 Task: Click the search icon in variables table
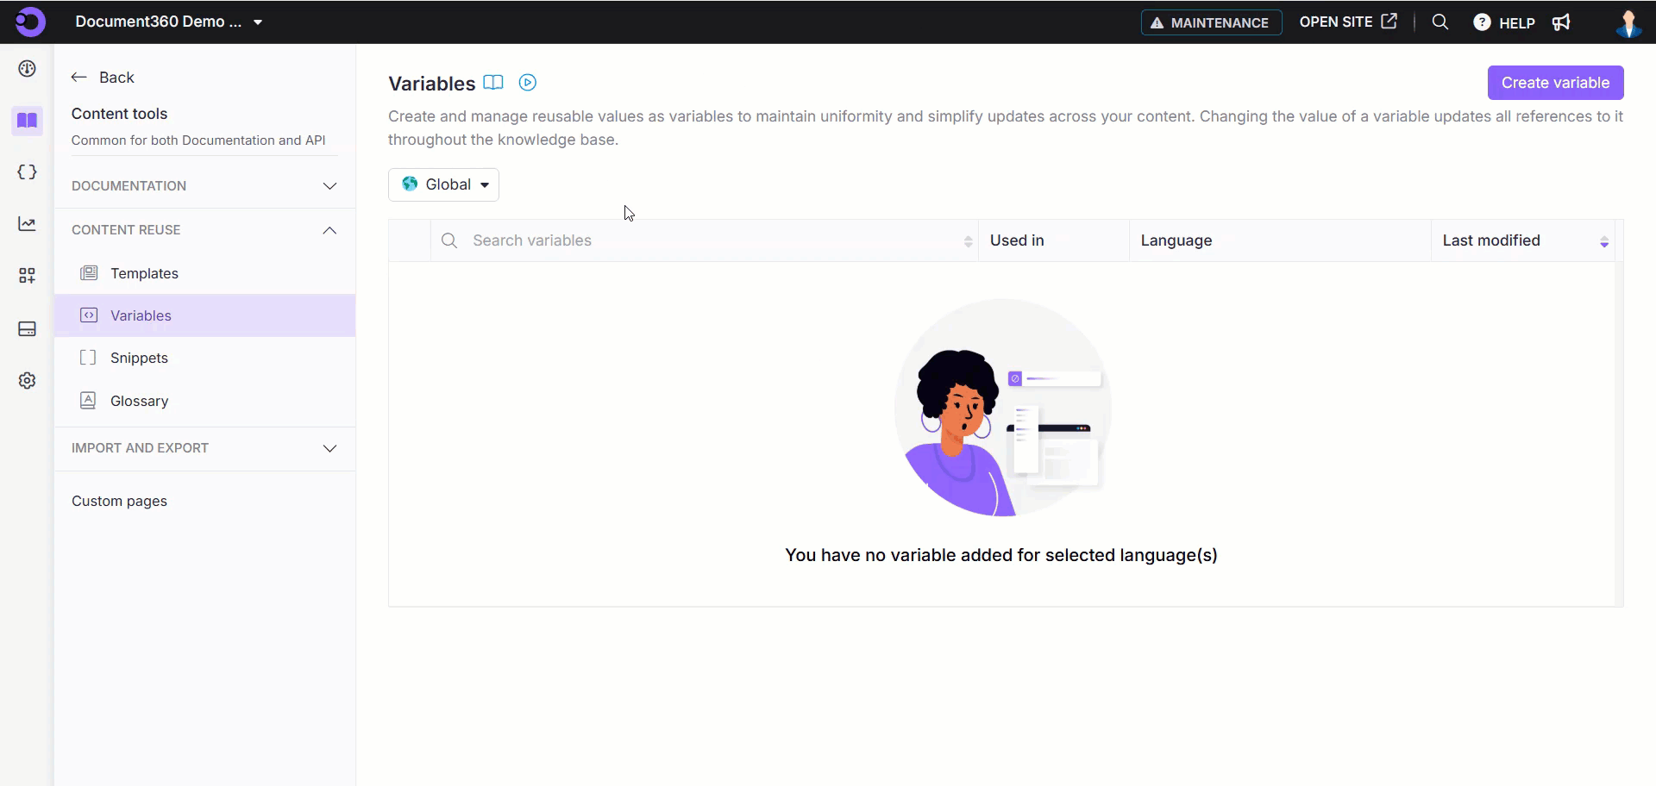(x=449, y=240)
